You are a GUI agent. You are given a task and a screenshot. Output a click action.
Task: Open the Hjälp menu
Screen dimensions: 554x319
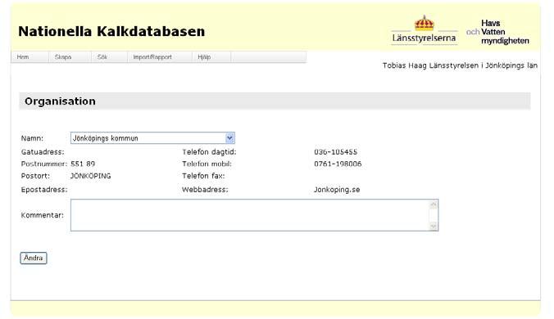pos(204,56)
